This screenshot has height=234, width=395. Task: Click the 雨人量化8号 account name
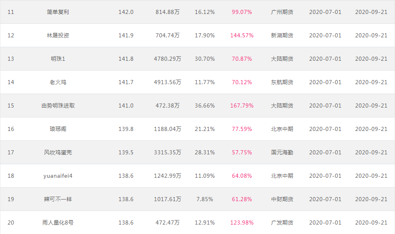pos(57,223)
